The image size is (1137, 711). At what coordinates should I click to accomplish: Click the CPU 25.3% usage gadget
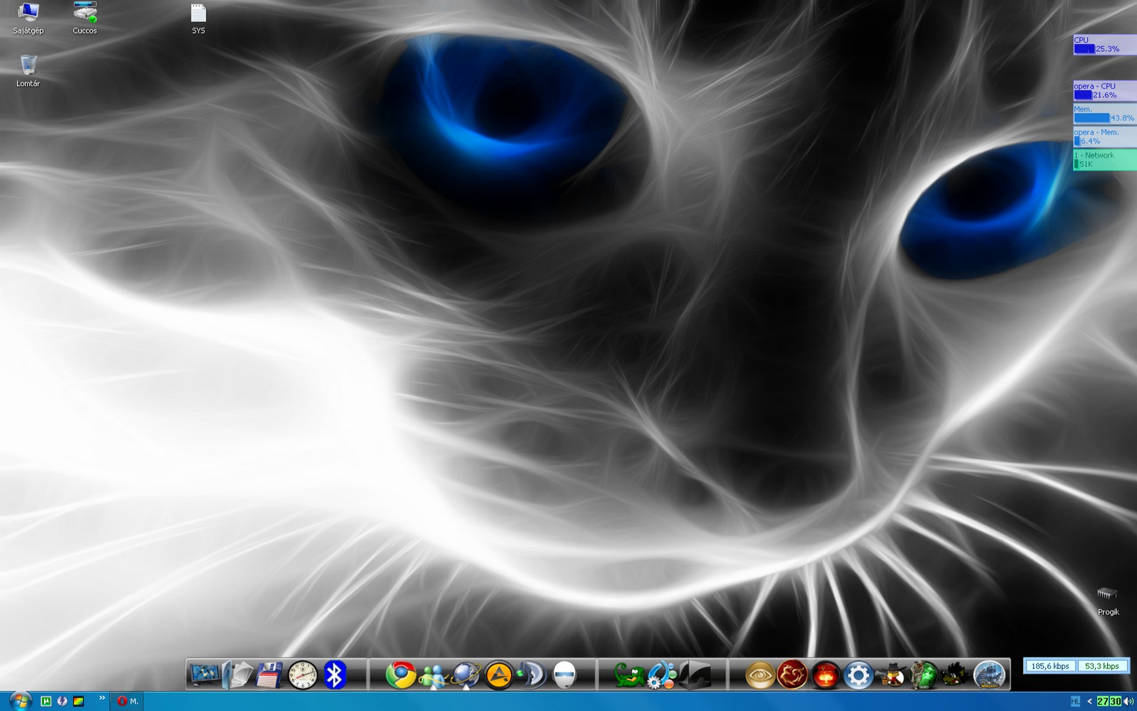(1105, 45)
